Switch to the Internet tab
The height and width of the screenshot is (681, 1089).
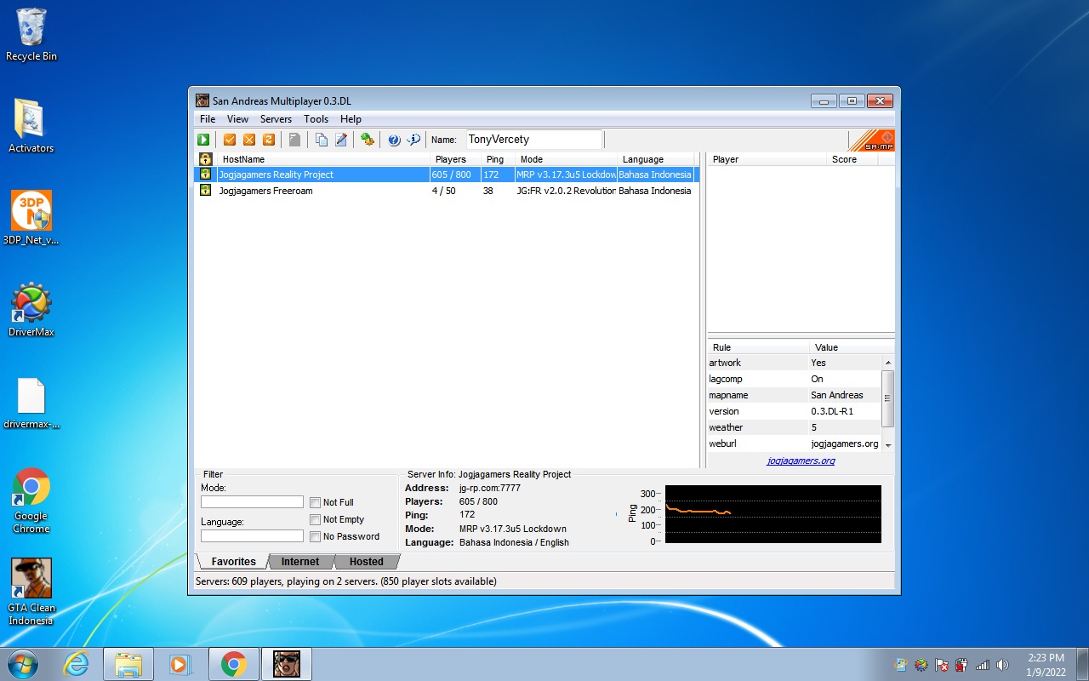click(x=300, y=562)
